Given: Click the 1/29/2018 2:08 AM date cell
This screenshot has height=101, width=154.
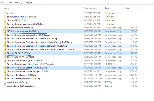Looking at the screenshot, I should (x=92, y=64).
